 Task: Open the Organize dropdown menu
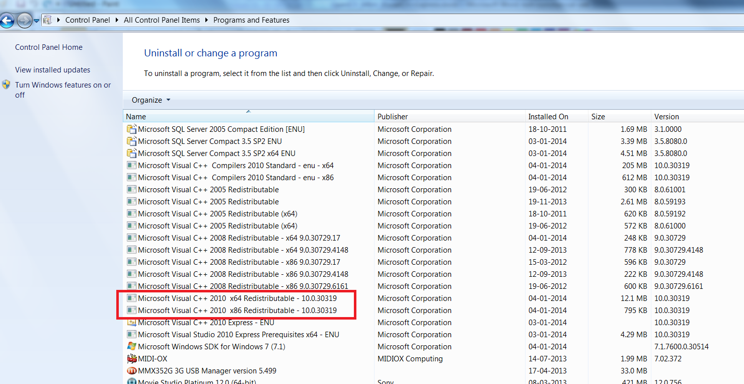[x=151, y=100]
